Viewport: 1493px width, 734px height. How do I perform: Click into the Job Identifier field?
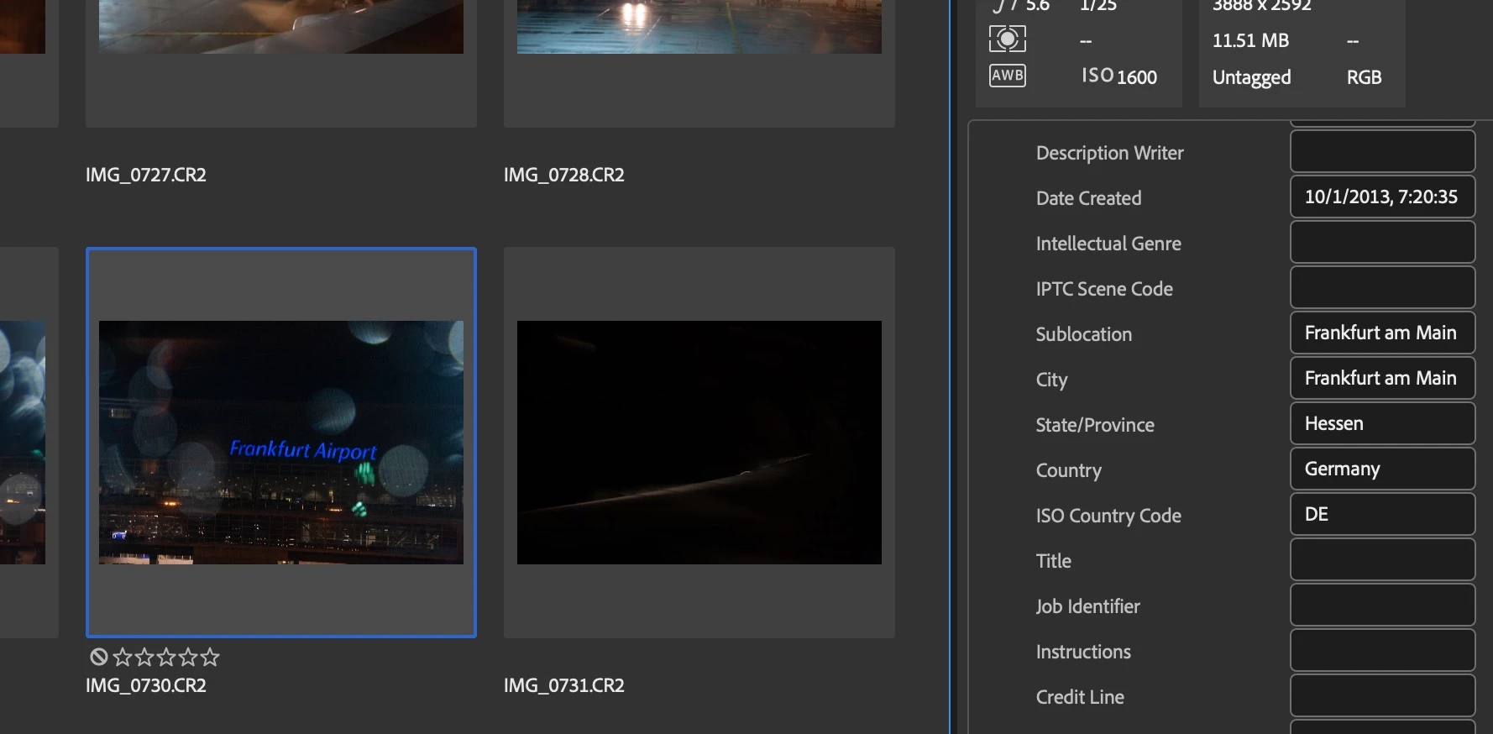tap(1382, 605)
